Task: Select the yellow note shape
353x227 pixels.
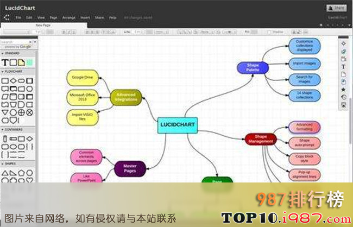Action: (21, 62)
